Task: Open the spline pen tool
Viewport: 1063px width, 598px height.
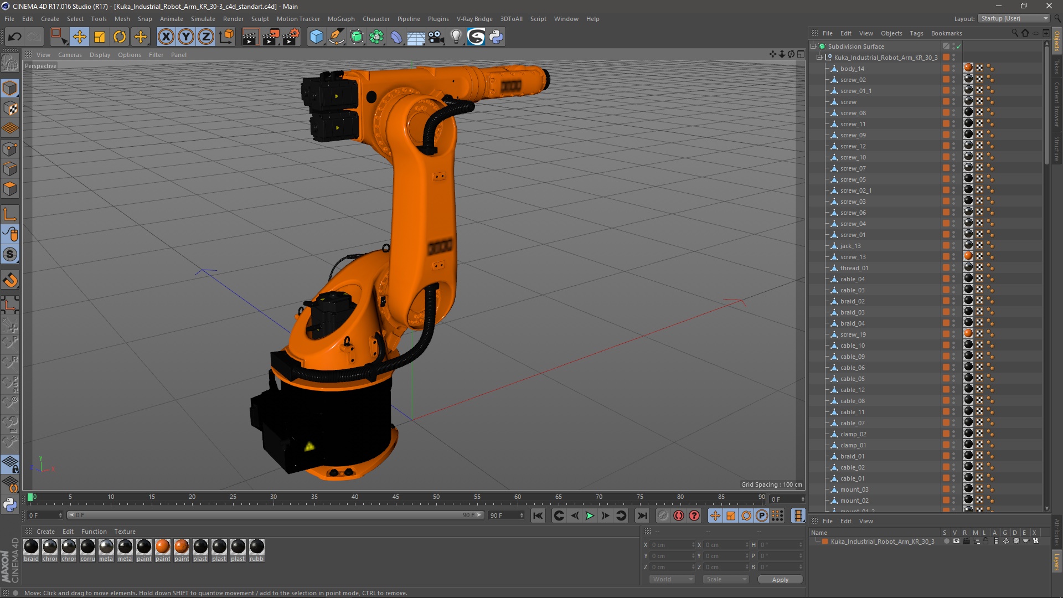Action: (x=336, y=37)
